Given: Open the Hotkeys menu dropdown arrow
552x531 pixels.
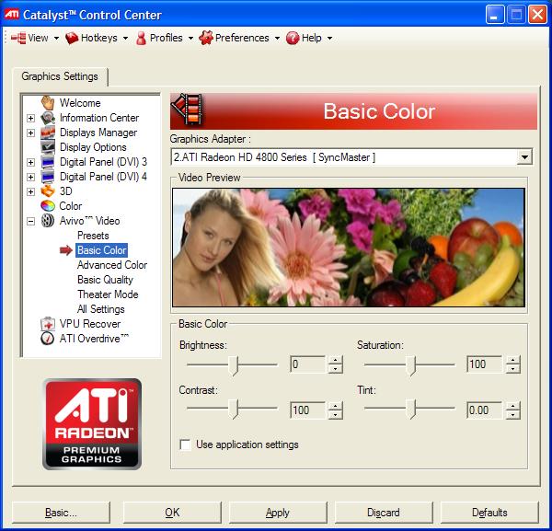Looking at the screenshot, I should [x=125, y=38].
